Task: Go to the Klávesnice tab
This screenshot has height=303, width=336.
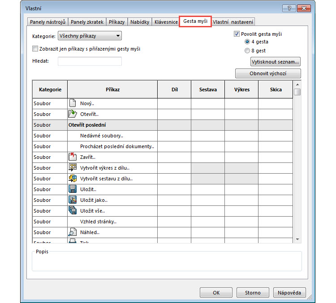Action: (166, 22)
